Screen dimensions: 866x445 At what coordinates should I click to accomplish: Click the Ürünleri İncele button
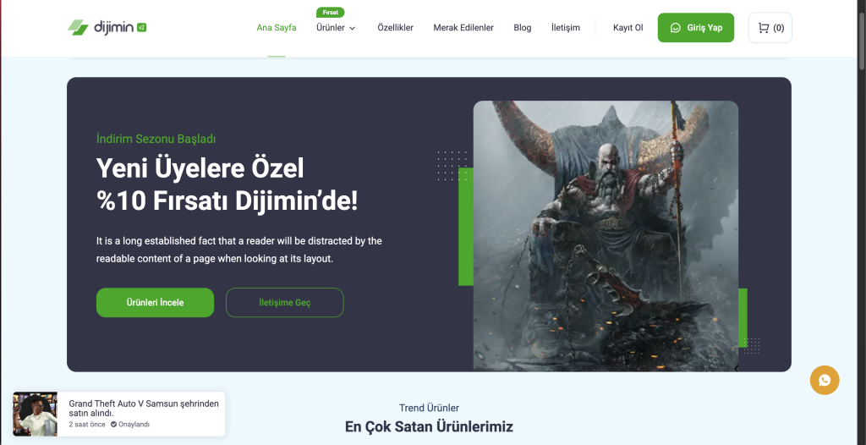pos(156,302)
